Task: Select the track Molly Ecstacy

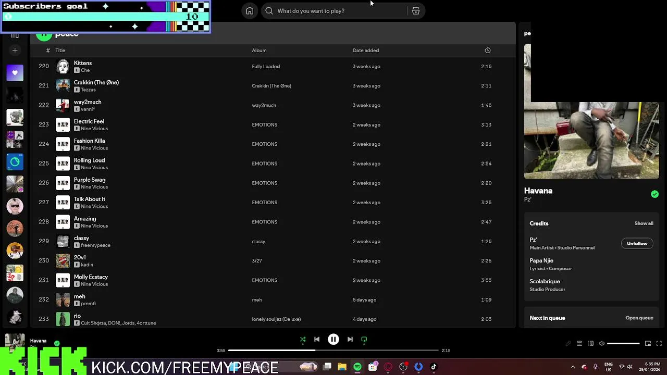Action: [x=91, y=277]
